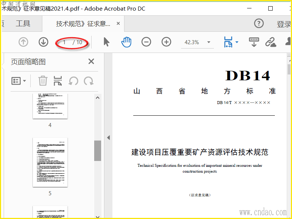The height and width of the screenshot is (219, 292).
Task: Activate the hand pan tool
Action: tap(126, 42)
